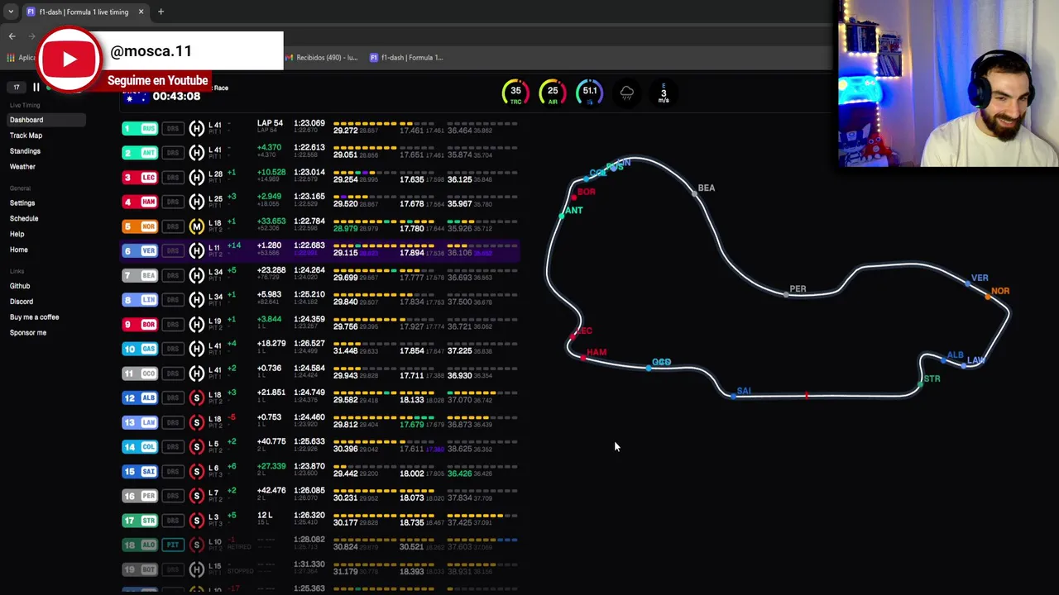Click the 51.1 humidity gauge
The height and width of the screenshot is (595, 1059).
[590, 93]
